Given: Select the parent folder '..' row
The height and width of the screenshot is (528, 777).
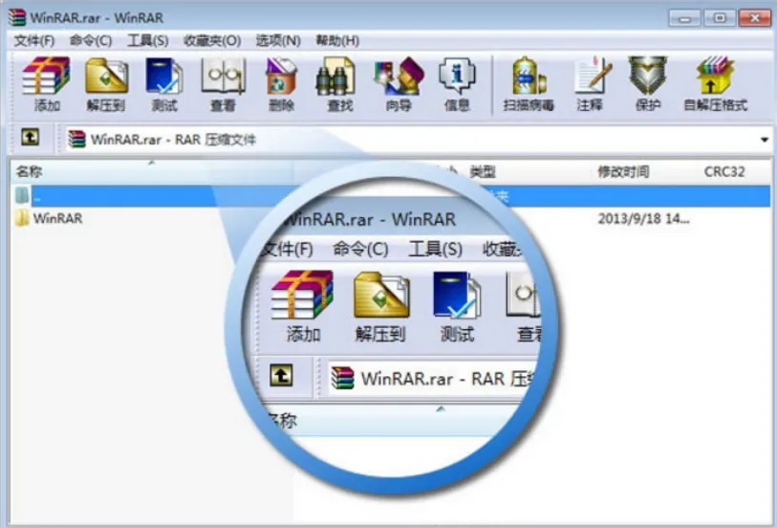Looking at the screenshot, I should (392, 196).
